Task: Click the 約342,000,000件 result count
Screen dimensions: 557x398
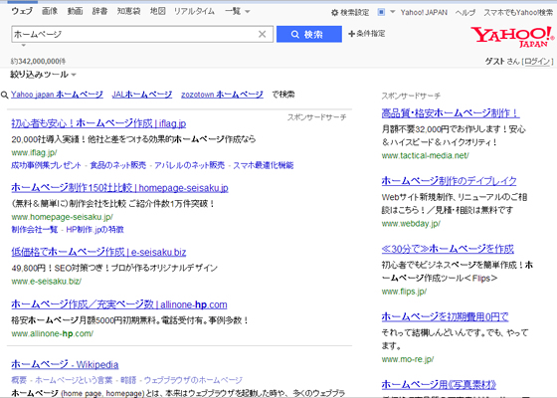Action: [38, 61]
